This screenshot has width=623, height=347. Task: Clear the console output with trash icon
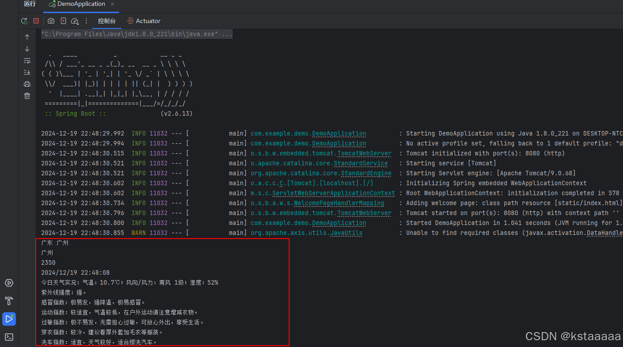point(27,95)
